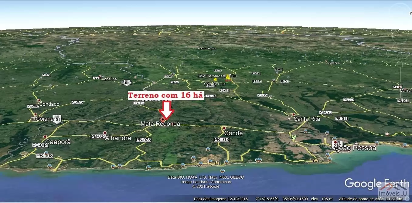Click the Google Earth logo
The image size is (412, 203).
[376, 184]
